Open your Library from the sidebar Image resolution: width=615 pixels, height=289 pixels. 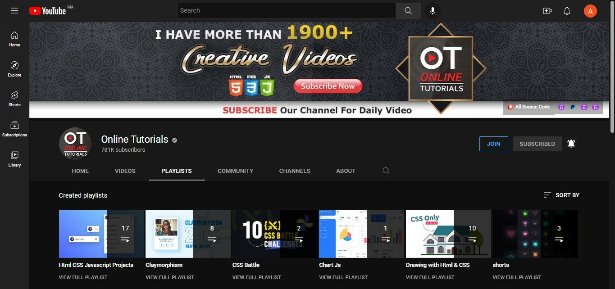(x=14, y=159)
